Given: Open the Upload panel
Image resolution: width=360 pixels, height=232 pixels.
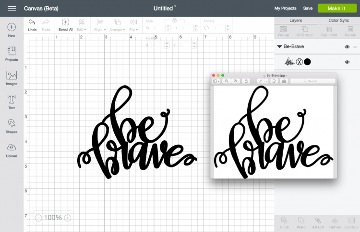Looking at the screenshot, I should (12, 151).
